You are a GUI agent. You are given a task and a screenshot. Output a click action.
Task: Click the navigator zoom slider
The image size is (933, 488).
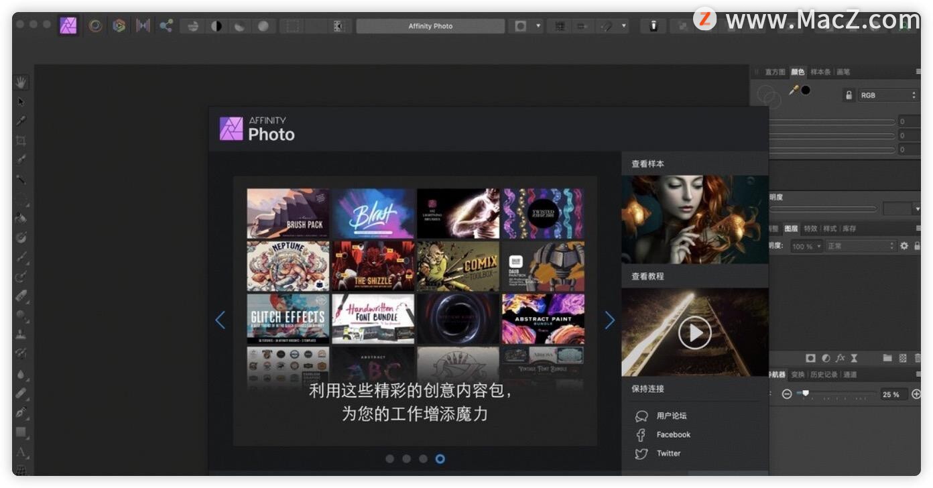[x=836, y=394]
